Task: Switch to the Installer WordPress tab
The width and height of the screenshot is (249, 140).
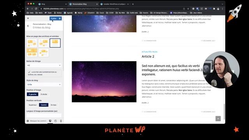Action: click(114, 4)
